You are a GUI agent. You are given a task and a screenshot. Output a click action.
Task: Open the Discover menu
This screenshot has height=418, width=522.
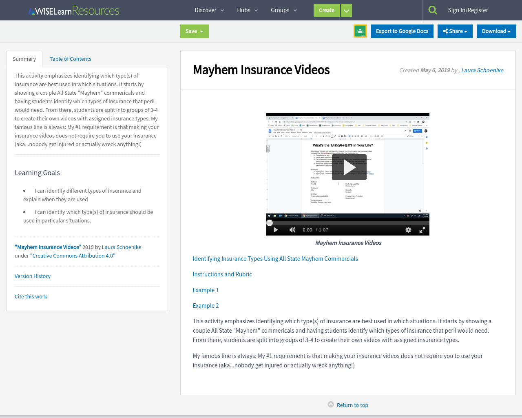[x=209, y=10]
